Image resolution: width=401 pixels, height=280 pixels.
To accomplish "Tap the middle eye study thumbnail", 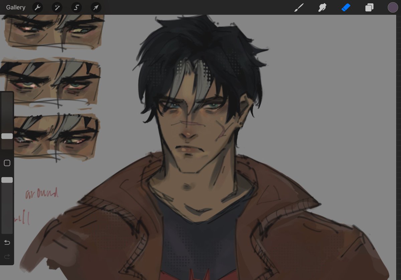I will [51, 83].
